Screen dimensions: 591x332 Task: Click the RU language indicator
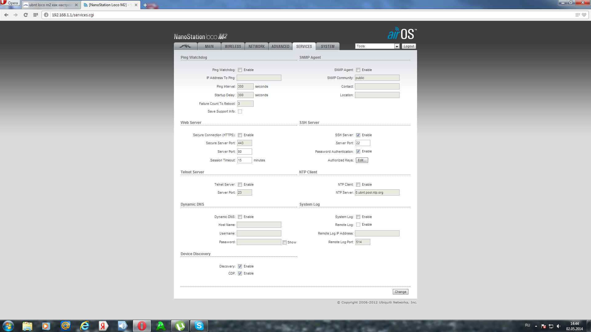click(x=527, y=325)
